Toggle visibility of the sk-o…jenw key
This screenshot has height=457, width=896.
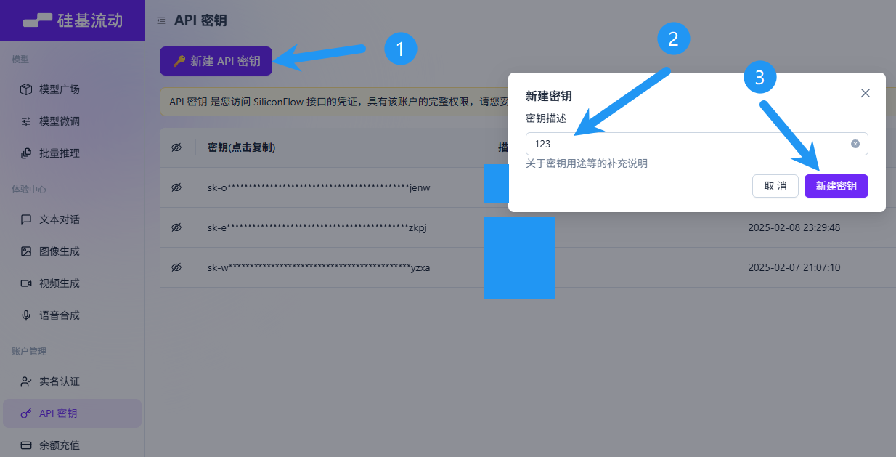tap(176, 187)
